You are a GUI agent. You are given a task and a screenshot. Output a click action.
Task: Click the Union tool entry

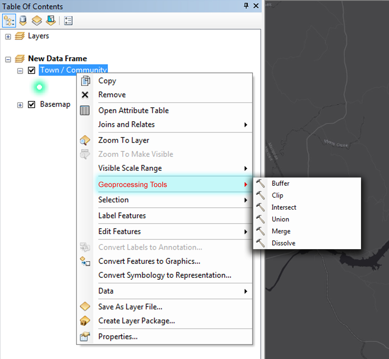point(280,219)
